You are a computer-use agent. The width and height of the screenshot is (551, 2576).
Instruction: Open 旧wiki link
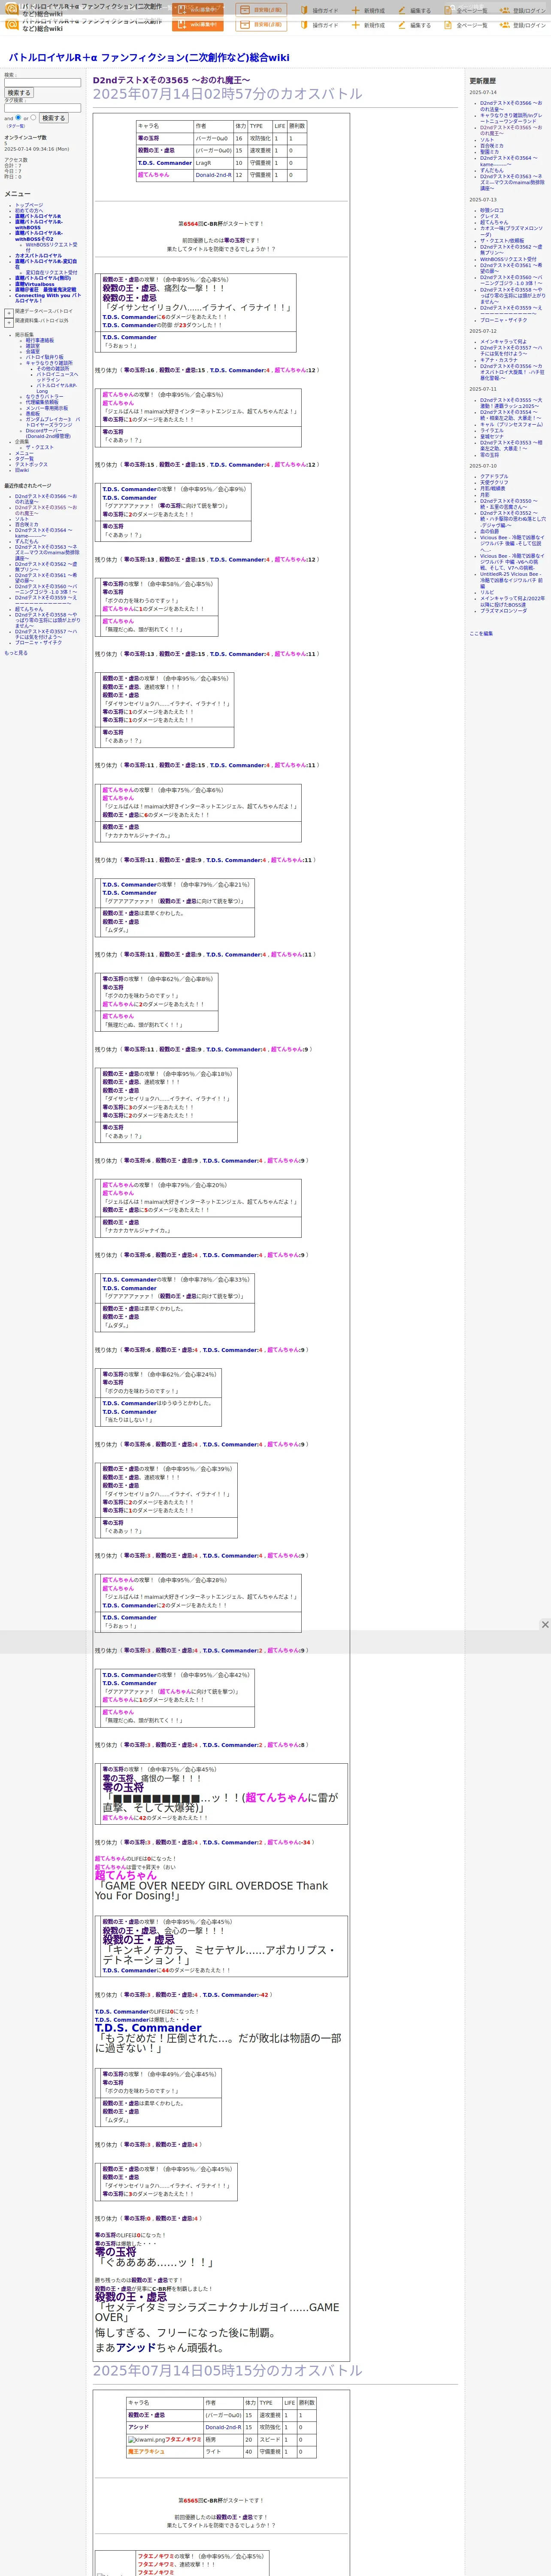(22, 470)
